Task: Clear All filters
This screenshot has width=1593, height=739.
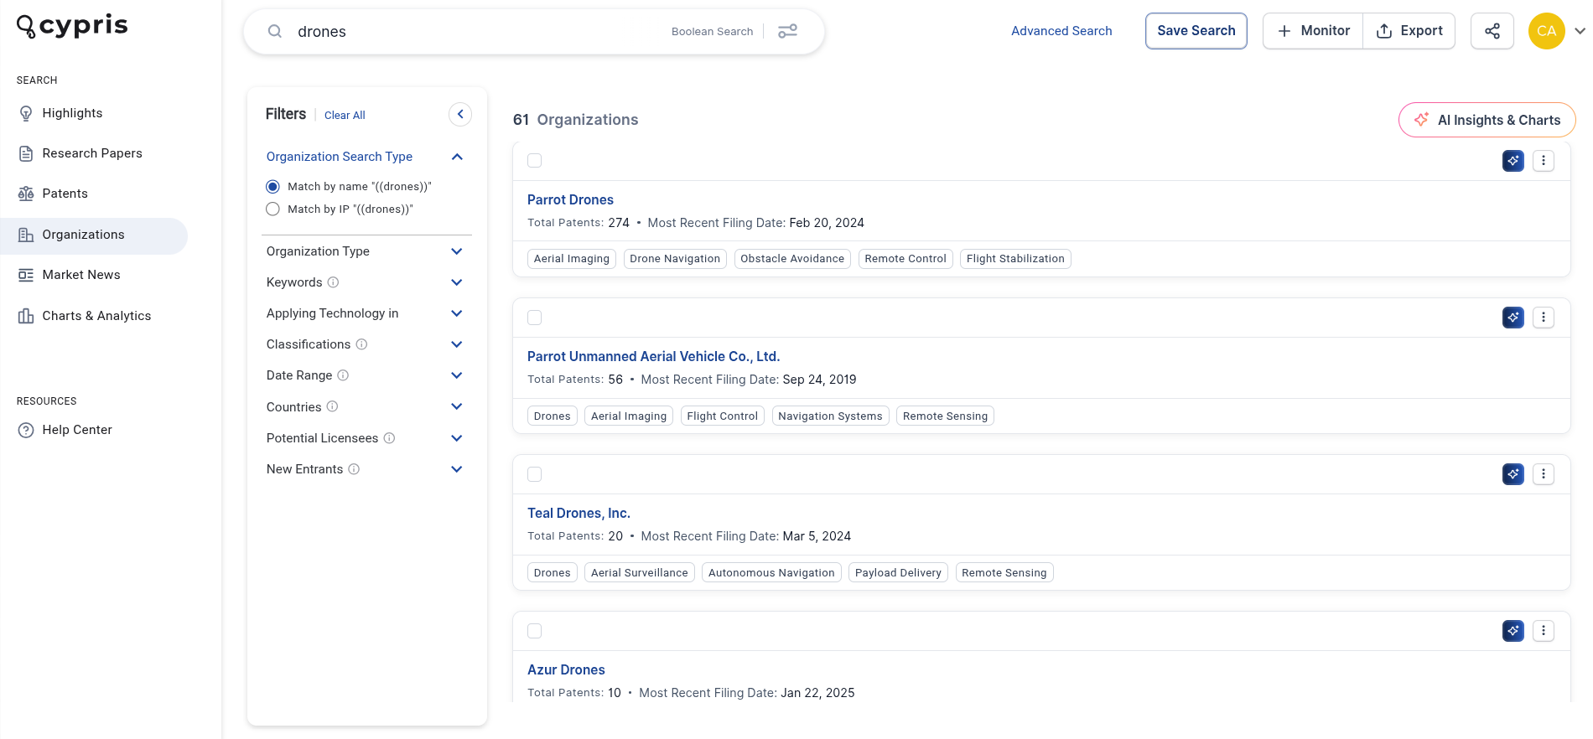Action: pyautogui.click(x=345, y=116)
